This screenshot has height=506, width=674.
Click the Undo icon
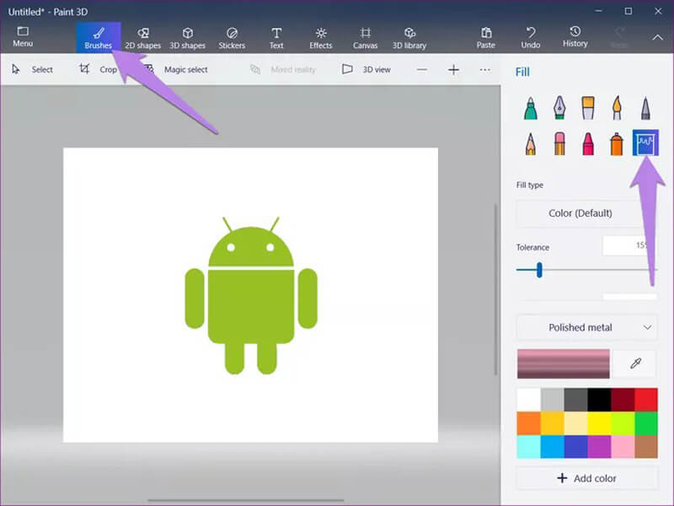click(531, 38)
